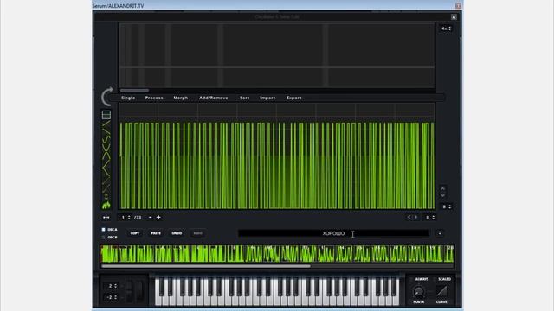This screenshot has height=311, width=554.
Task: Click the down arrow right of the waveform
Action: click(x=442, y=195)
